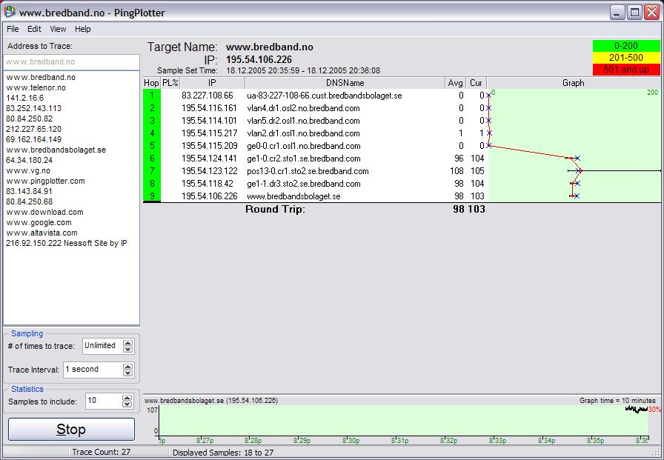This screenshot has height=460, width=664.
Task: Click DNS name ge1-1.dr3.sto2.se.bredband.com
Action: (304, 184)
